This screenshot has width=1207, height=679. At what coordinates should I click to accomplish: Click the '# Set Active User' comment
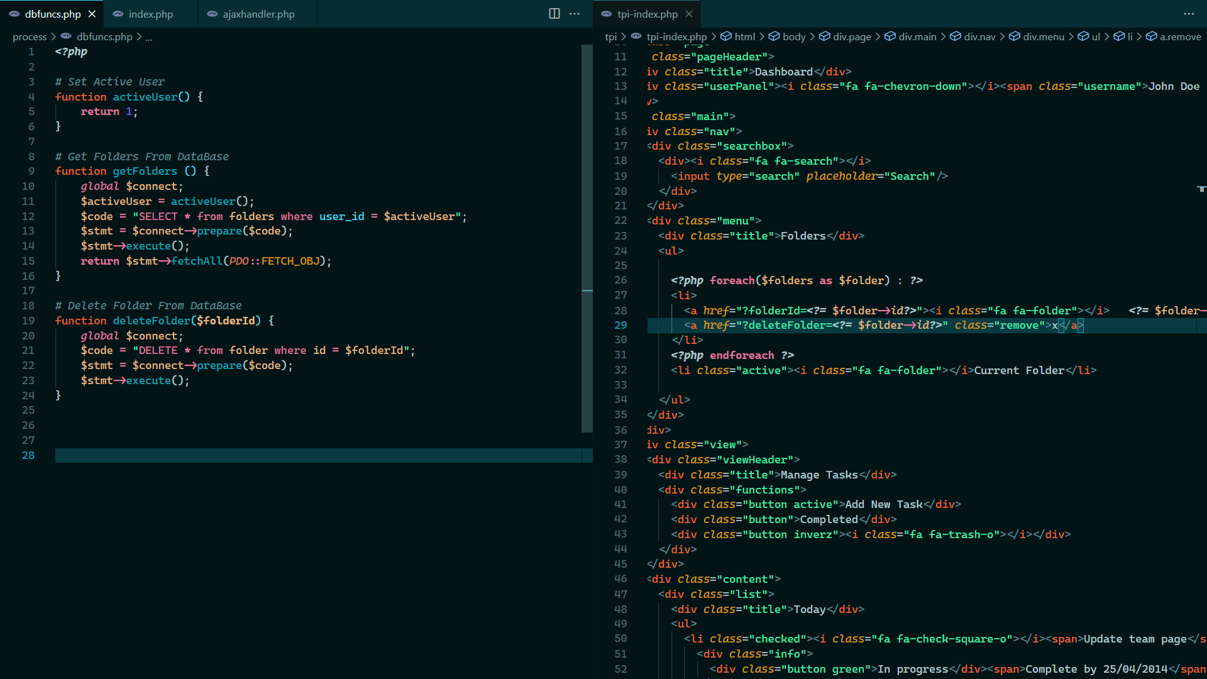click(x=110, y=82)
